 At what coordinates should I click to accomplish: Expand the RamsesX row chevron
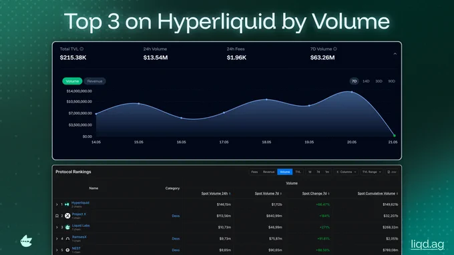pyautogui.click(x=57, y=238)
